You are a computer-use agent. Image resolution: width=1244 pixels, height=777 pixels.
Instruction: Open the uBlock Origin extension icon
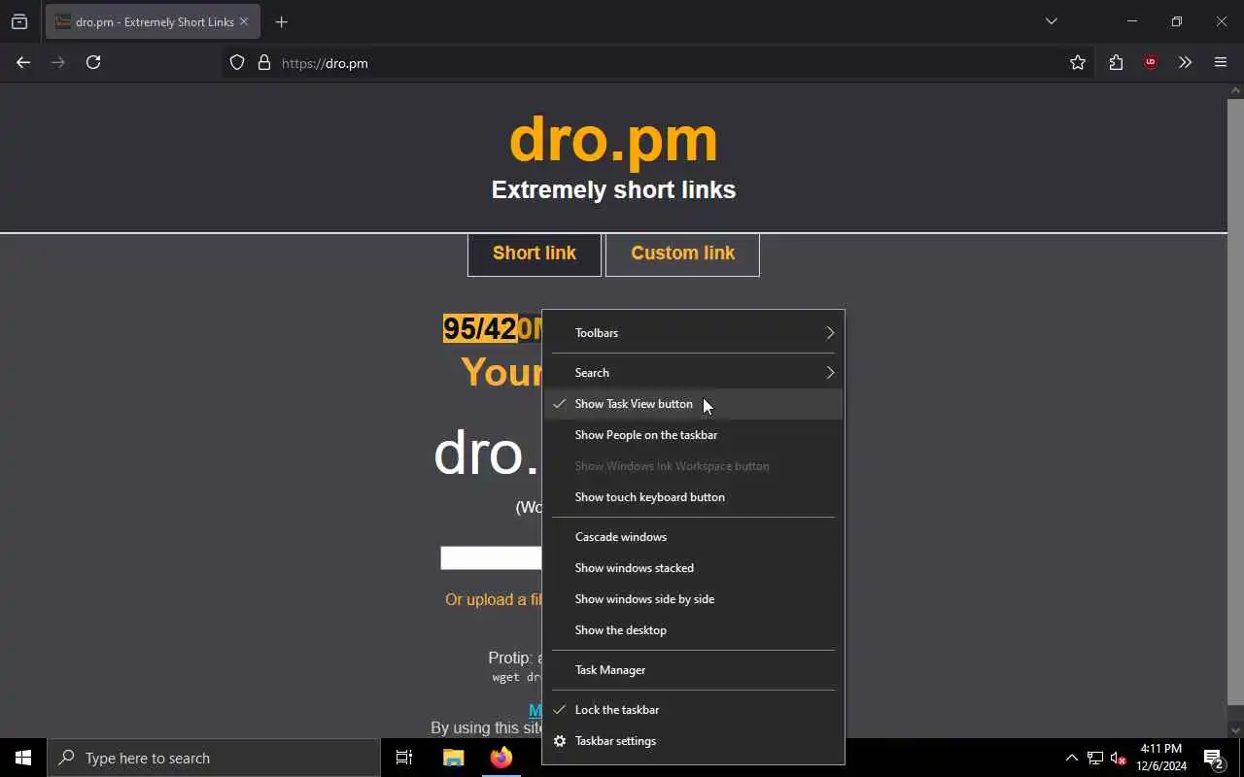click(1151, 62)
